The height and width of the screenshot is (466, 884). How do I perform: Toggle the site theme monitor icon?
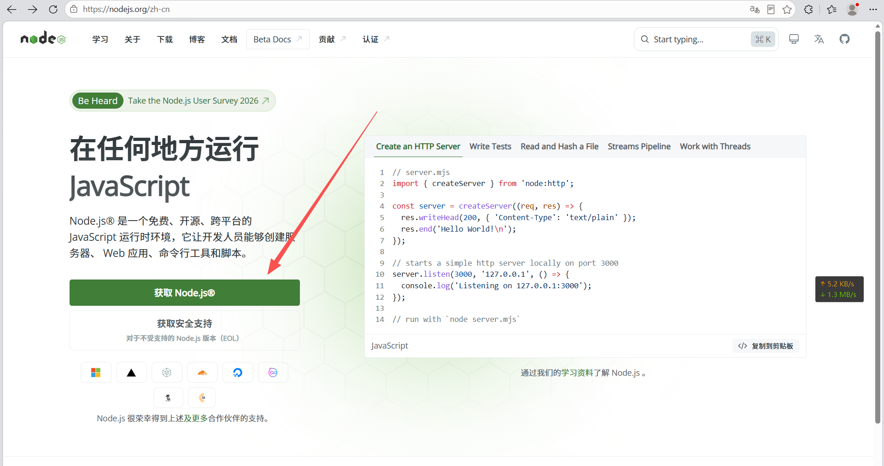coord(794,39)
